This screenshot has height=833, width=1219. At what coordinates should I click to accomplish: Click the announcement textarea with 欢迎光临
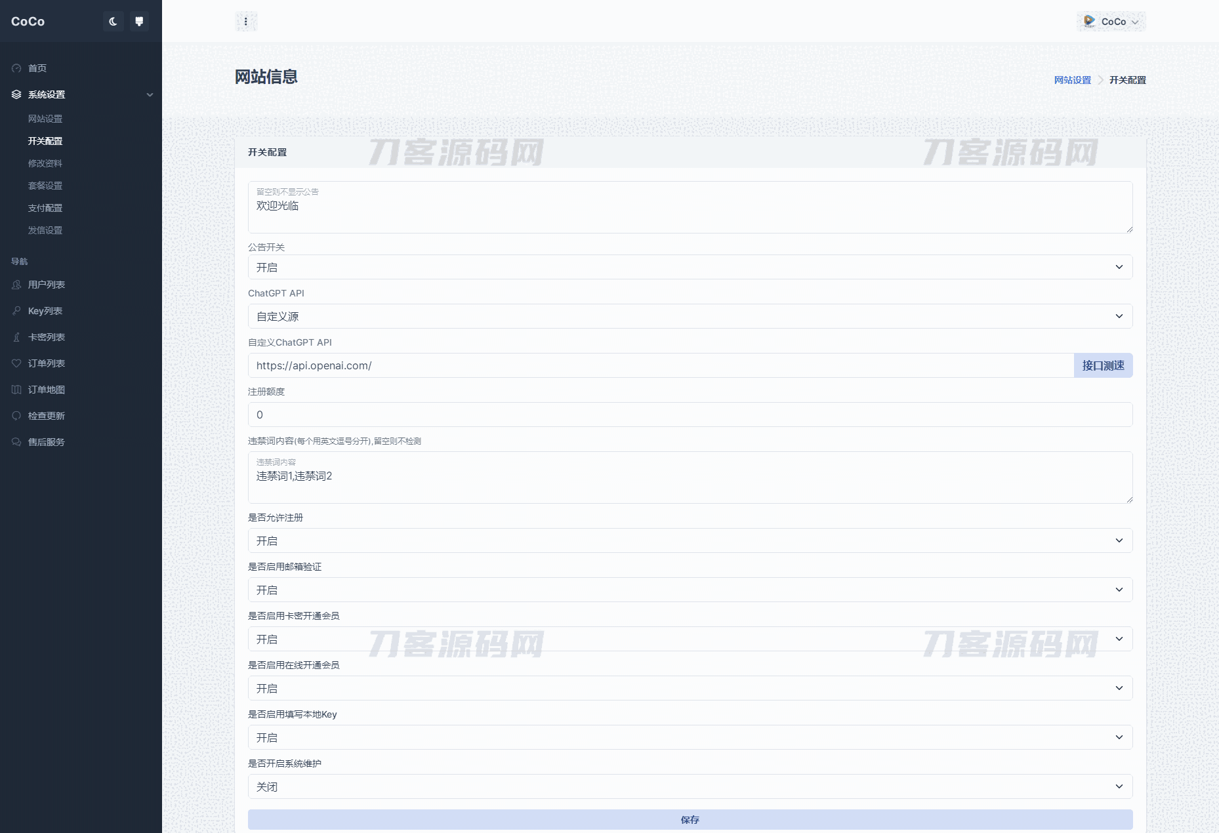coord(690,207)
